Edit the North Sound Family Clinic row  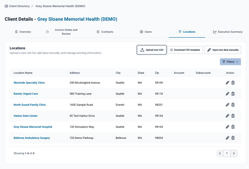pos(227,105)
